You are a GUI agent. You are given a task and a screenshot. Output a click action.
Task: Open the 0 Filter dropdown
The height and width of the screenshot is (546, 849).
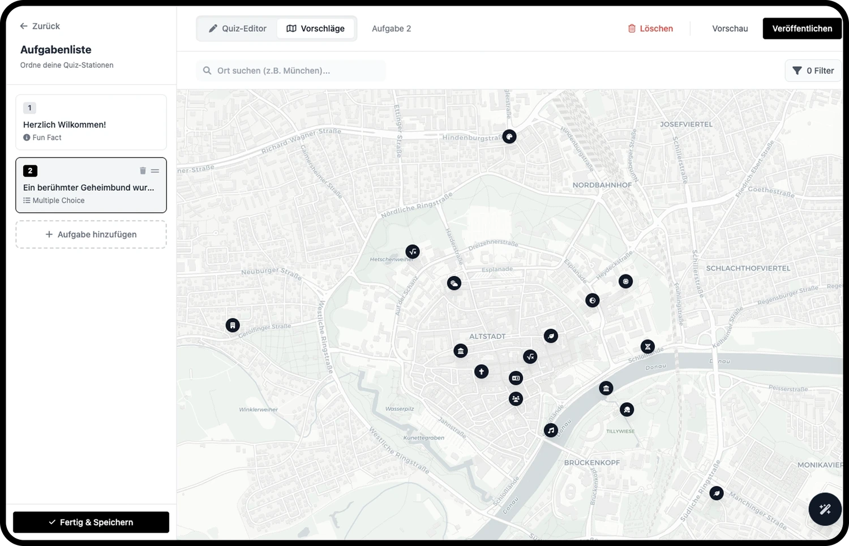tap(813, 71)
